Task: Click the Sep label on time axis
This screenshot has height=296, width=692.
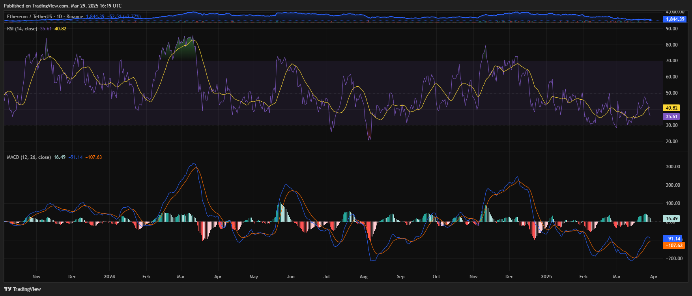Action: pyautogui.click(x=400, y=277)
